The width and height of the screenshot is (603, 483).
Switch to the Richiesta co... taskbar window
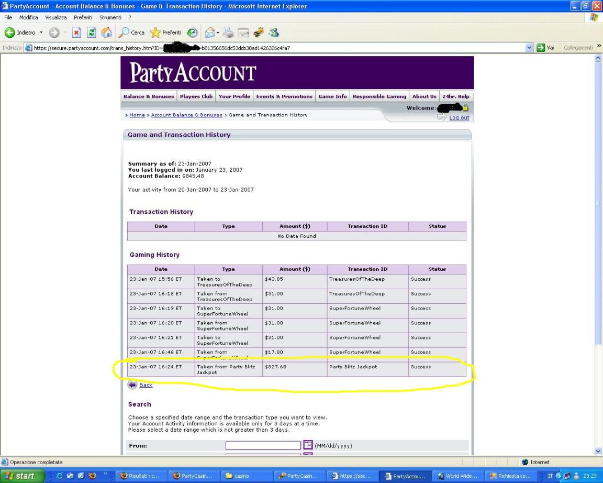(510, 476)
